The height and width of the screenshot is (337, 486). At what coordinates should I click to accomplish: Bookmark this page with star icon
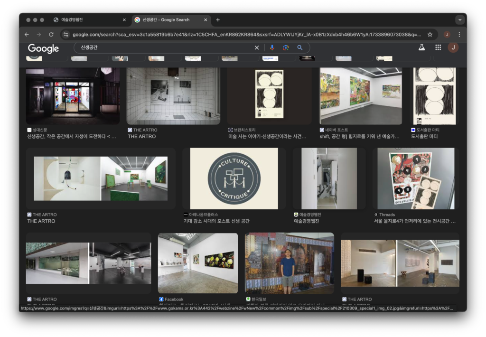click(430, 35)
